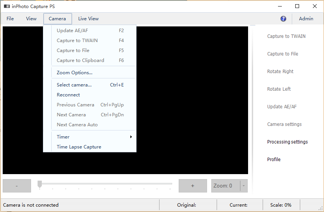
Task: Click Capture to TWAIN in right panel
Action: 286,36
